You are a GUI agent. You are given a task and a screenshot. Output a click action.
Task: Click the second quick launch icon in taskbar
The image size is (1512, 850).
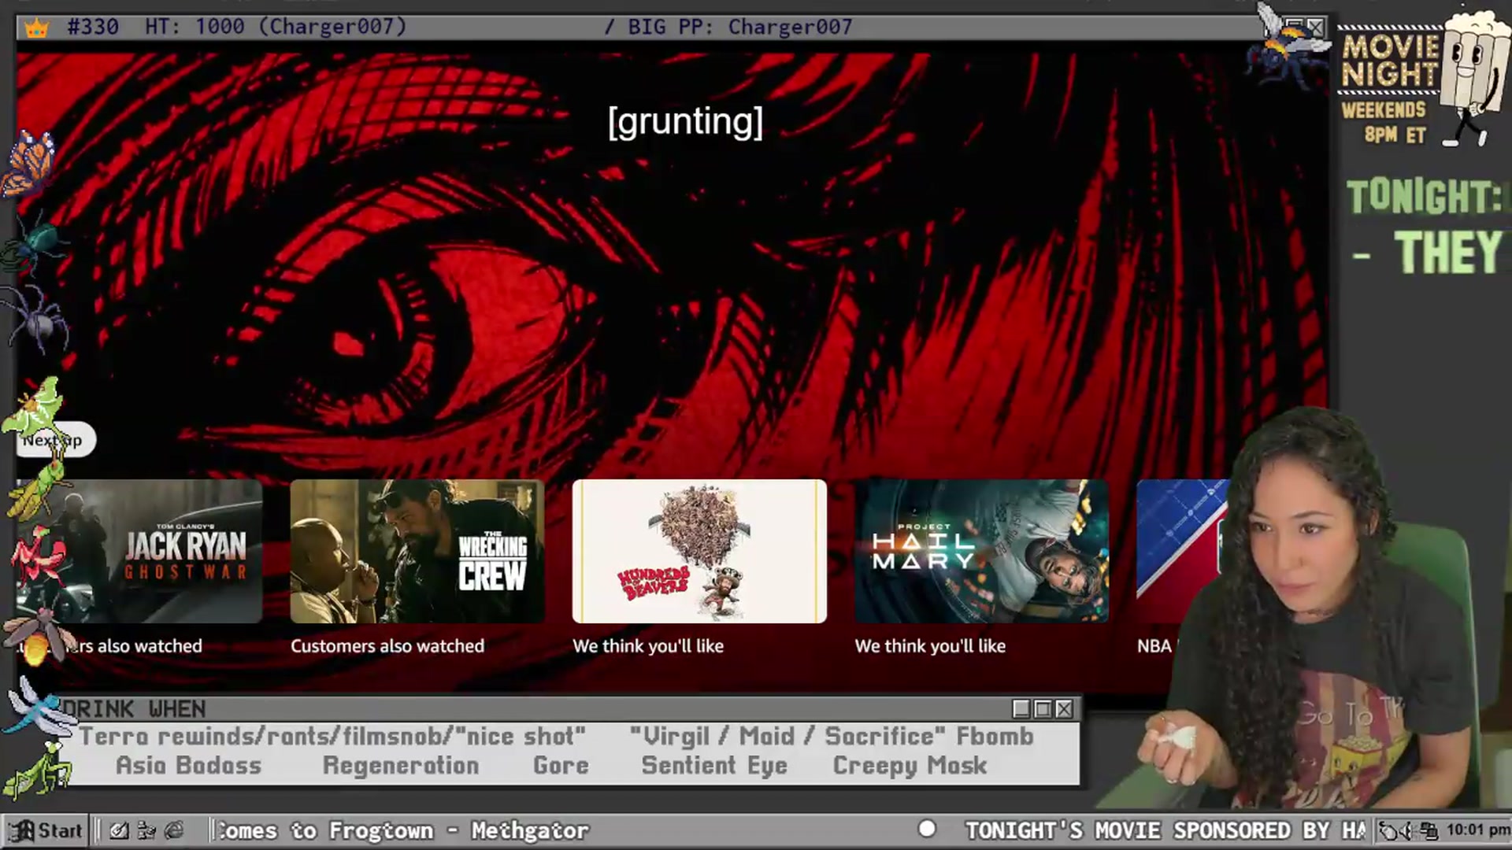coord(146,830)
